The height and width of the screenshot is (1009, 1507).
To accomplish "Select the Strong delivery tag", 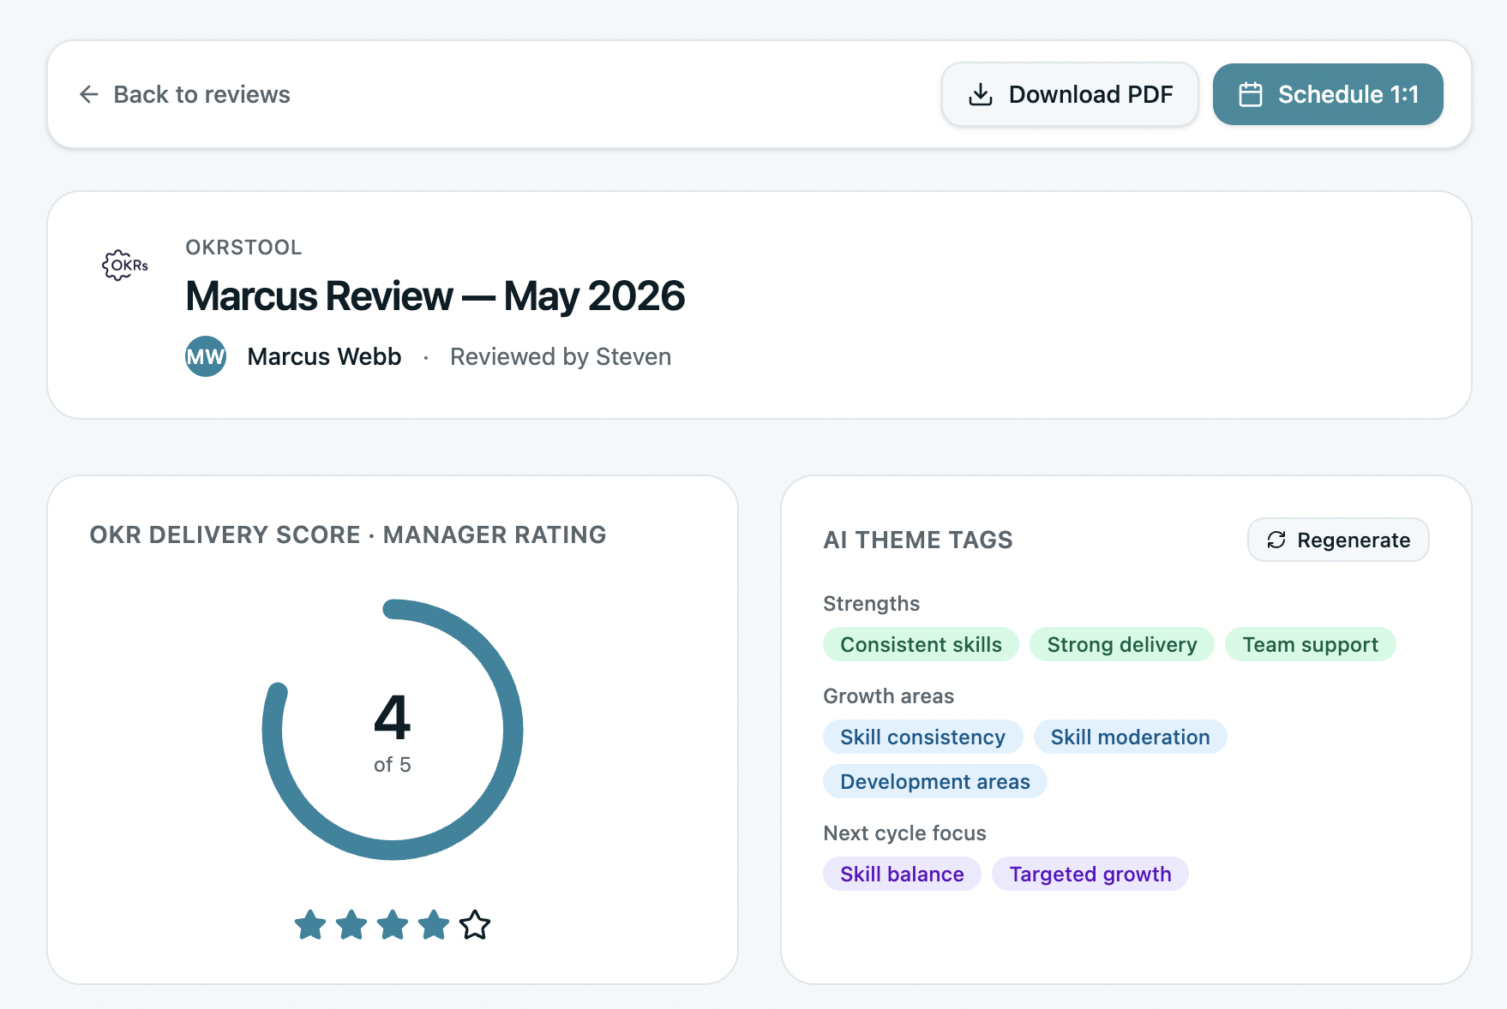I will [1122, 644].
